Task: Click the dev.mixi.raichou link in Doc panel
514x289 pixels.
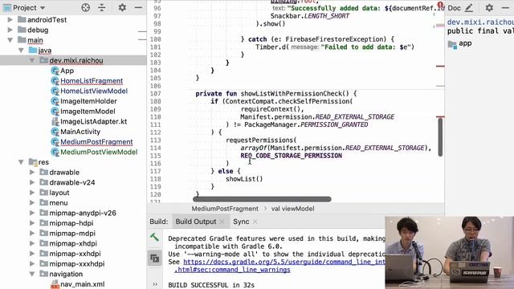Action: click(480, 22)
